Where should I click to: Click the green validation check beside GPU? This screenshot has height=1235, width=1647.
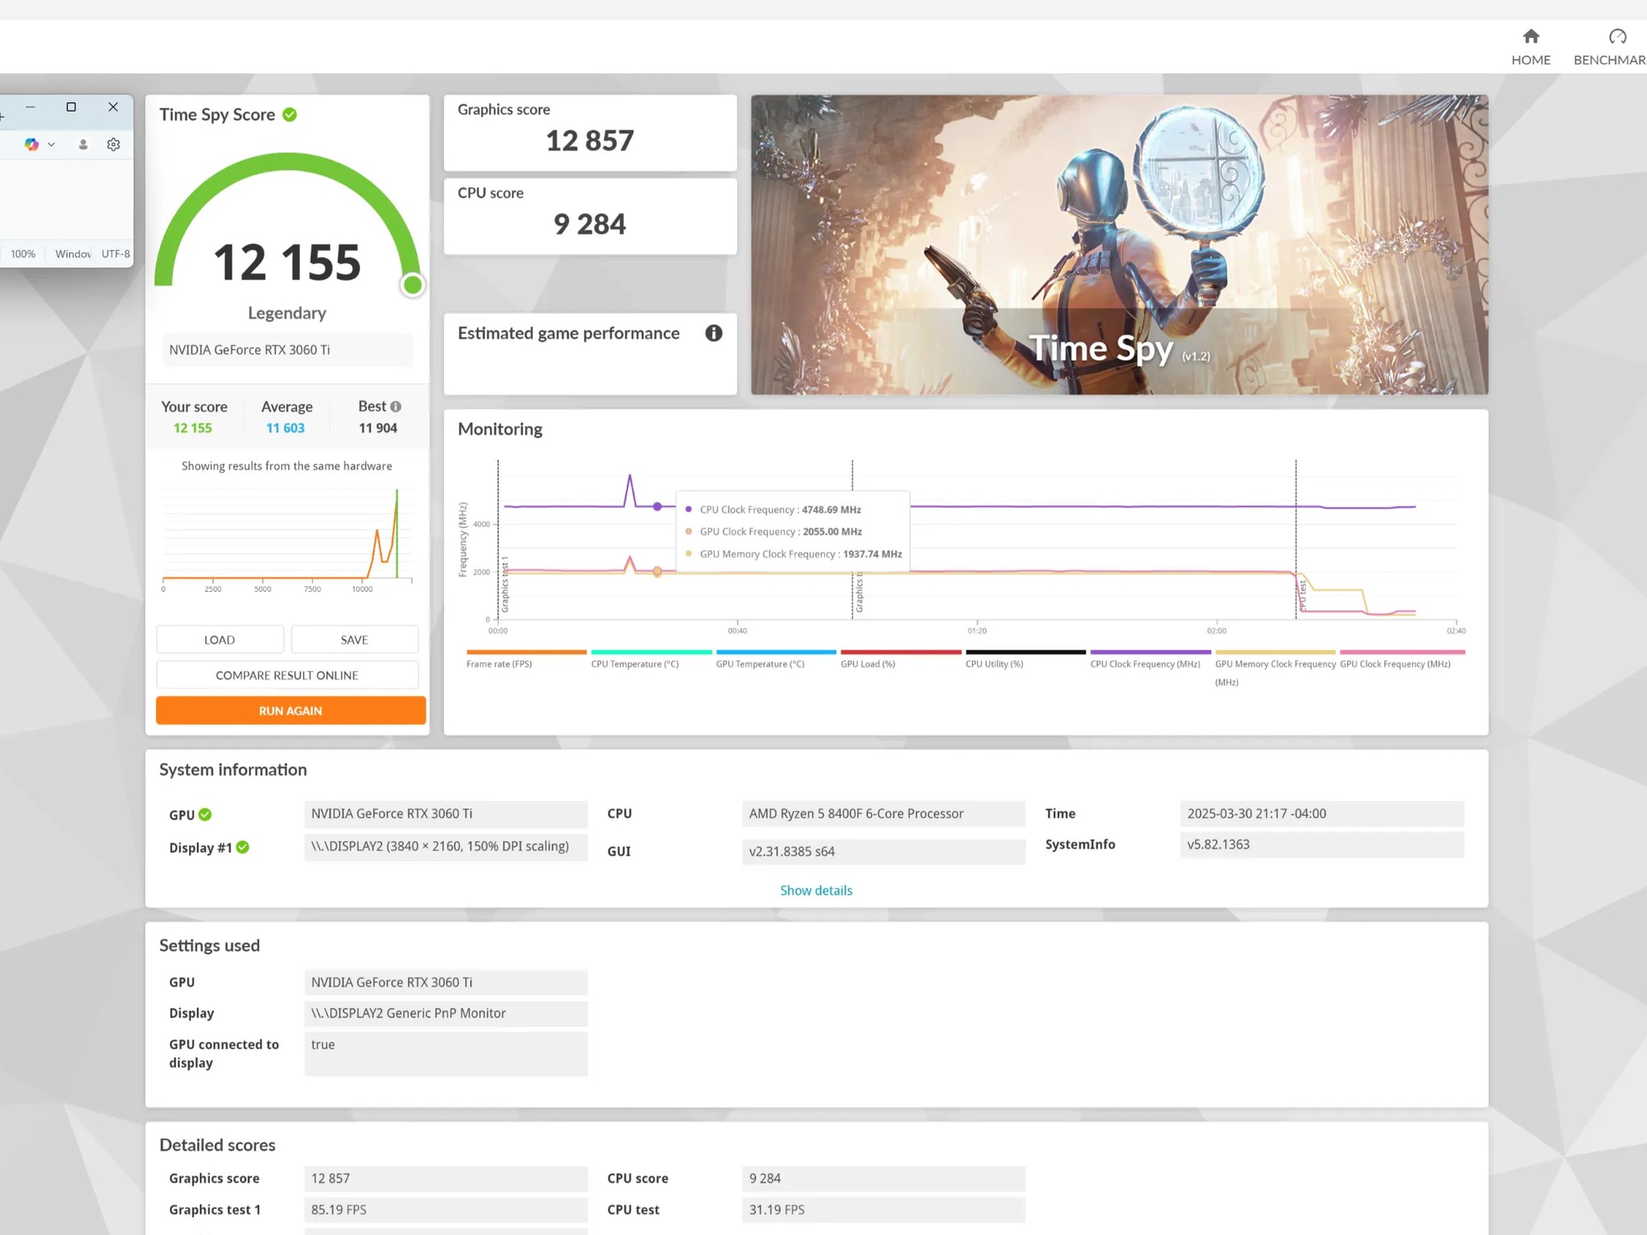click(x=205, y=814)
